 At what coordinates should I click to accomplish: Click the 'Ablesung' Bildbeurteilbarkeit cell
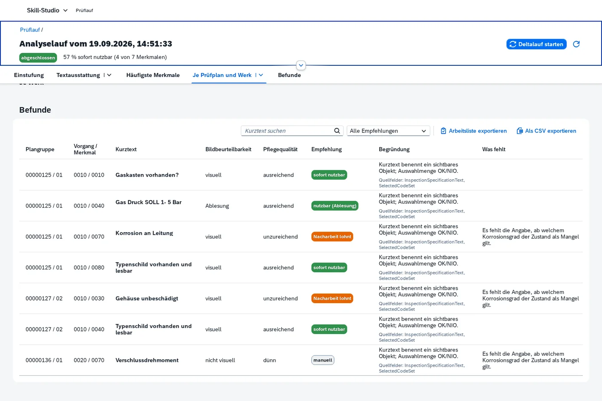pos(217,206)
